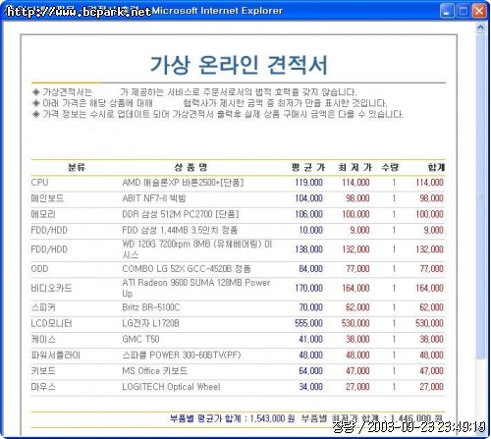
Task: Select LG전자 L1720B product name
Action: pyautogui.click(x=150, y=323)
